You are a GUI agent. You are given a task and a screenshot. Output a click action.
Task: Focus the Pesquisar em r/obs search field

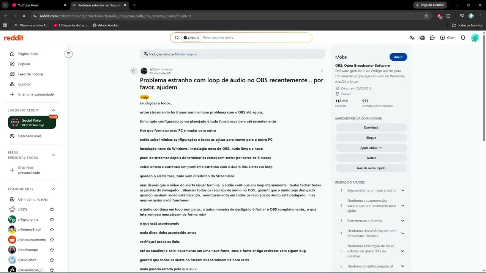(256, 38)
